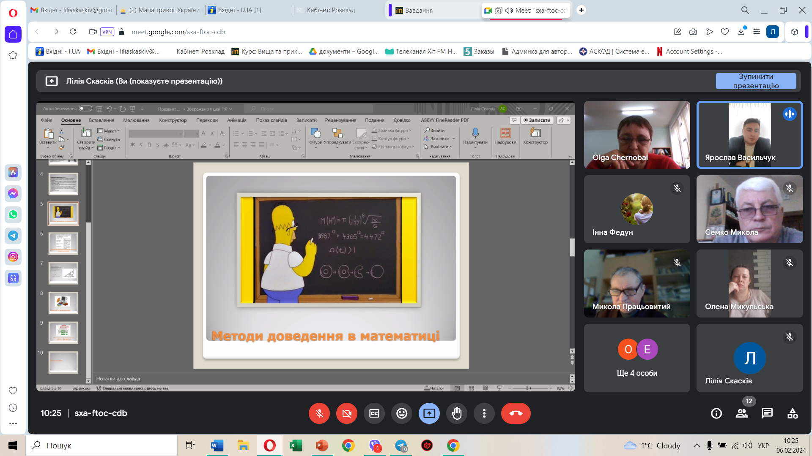Unmute microphone in Meet controls
Image resolution: width=812 pixels, height=456 pixels.
pos(319,413)
